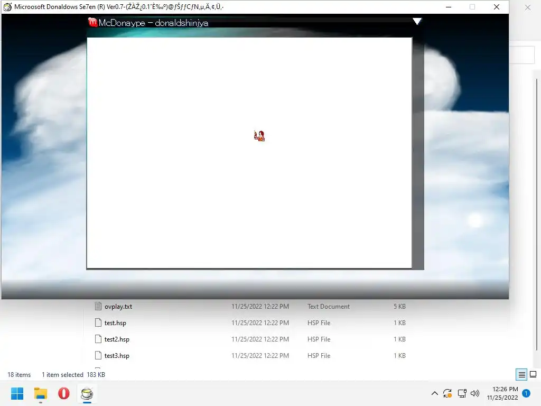
Task: Open the Windows Start menu
Action: tap(17, 393)
